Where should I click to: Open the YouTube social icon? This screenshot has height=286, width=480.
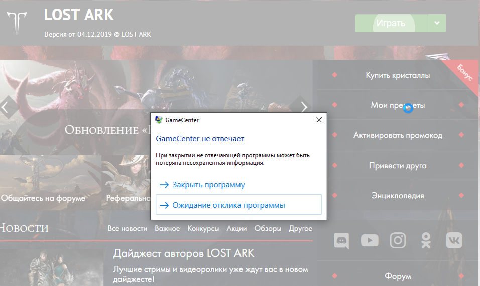[370, 240]
